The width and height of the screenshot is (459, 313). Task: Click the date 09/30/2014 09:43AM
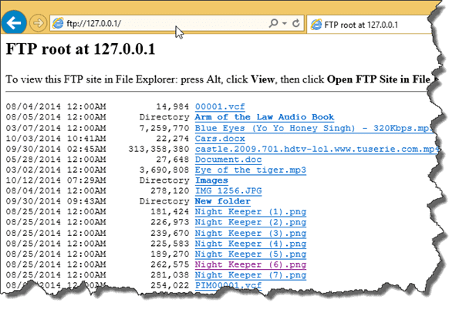click(x=56, y=201)
